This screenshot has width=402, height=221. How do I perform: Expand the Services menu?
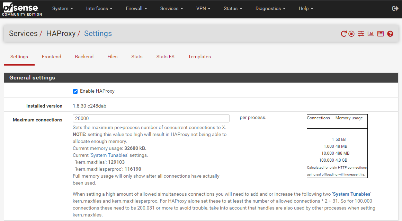pos(171,8)
